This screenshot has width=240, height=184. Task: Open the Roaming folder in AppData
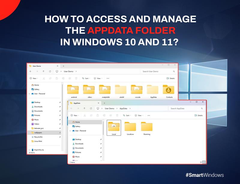click(147, 127)
